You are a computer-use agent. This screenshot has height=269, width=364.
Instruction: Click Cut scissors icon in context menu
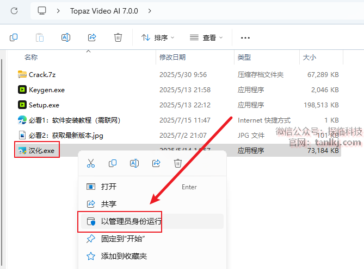tap(91, 163)
